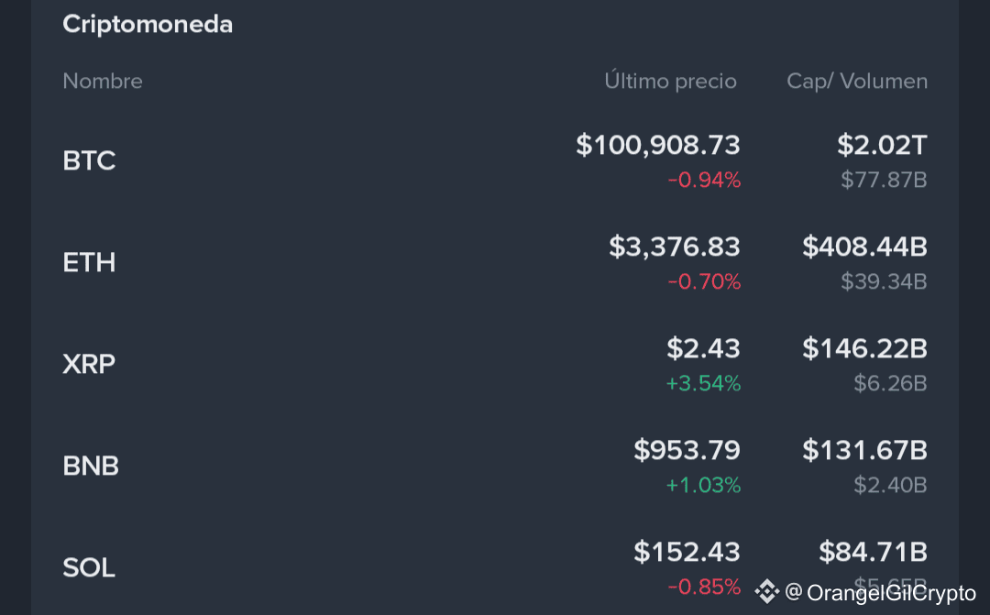
Task: Click ETH market cap $408.44B
Action: coord(864,247)
